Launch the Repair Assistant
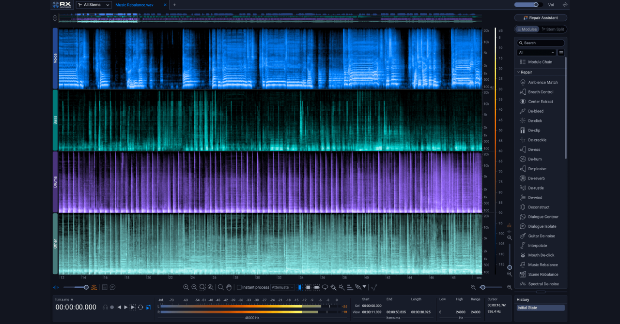The image size is (620, 324). point(541,18)
